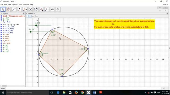Show hidden system tray icons

(146, 93)
